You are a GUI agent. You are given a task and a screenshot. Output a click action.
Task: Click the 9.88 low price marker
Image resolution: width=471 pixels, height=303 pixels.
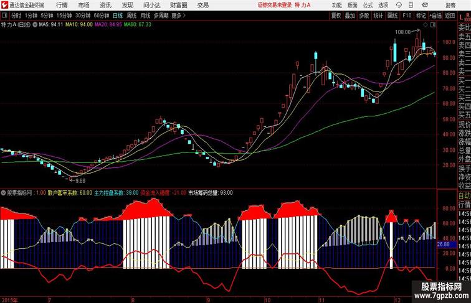(x=80, y=181)
